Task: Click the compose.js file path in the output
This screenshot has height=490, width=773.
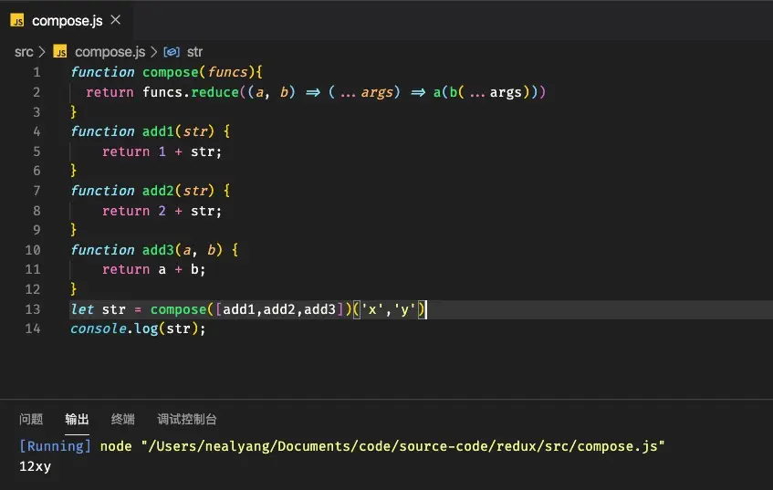Action: (x=402, y=446)
